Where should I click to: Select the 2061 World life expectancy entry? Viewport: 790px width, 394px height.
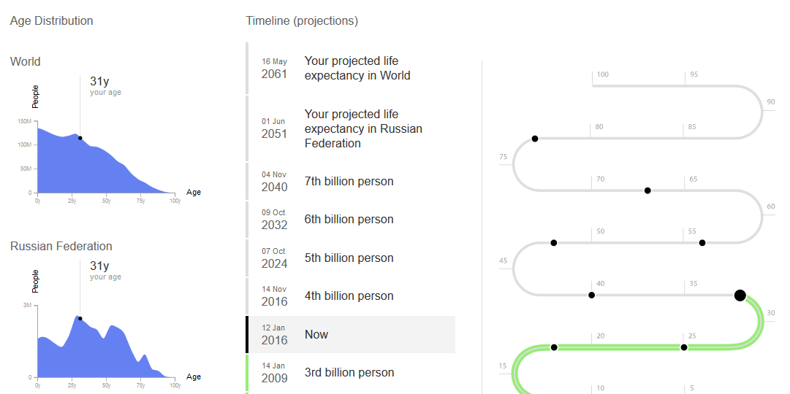coord(351,69)
